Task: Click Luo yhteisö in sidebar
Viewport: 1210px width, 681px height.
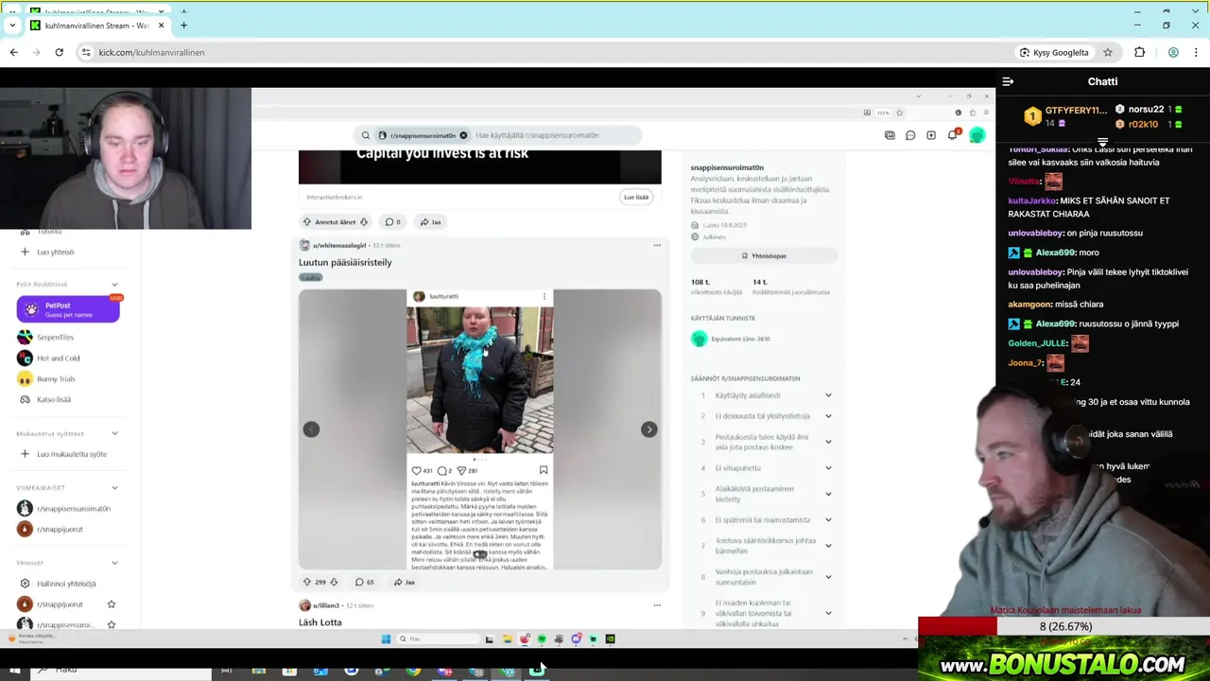Action: pyautogui.click(x=55, y=252)
